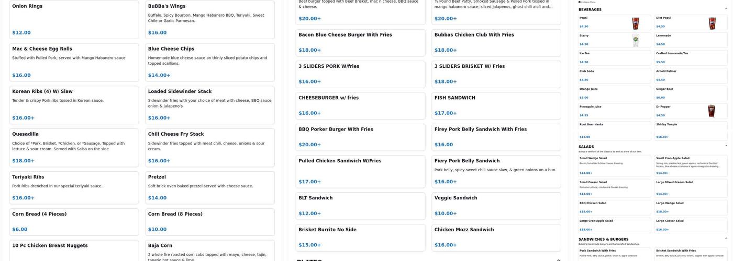This screenshot has width=733, height=261.
Task: Open the BuBBa's Wings item
Action: pyautogui.click(x=209, y=19)
